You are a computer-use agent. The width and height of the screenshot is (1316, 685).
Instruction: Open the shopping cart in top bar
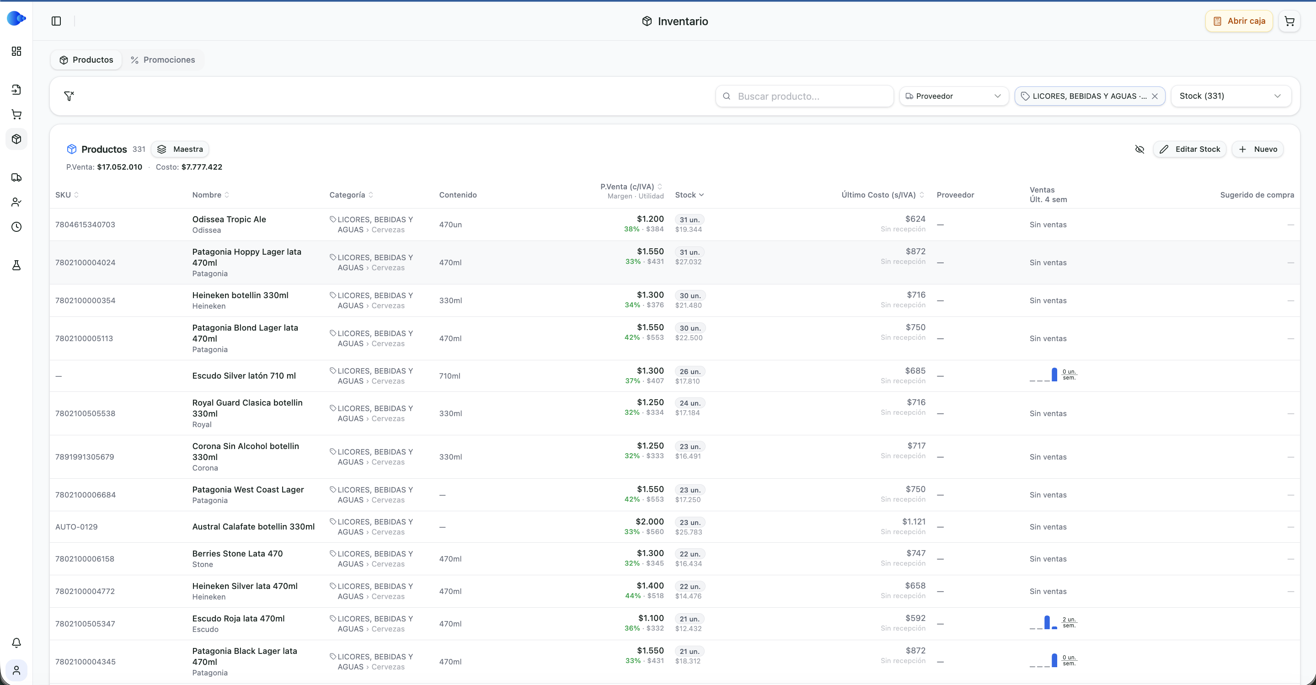[x=1289, y=21]
